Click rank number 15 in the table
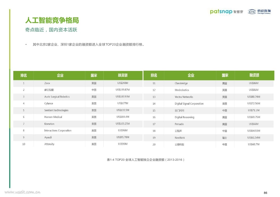 pos(154,111)
